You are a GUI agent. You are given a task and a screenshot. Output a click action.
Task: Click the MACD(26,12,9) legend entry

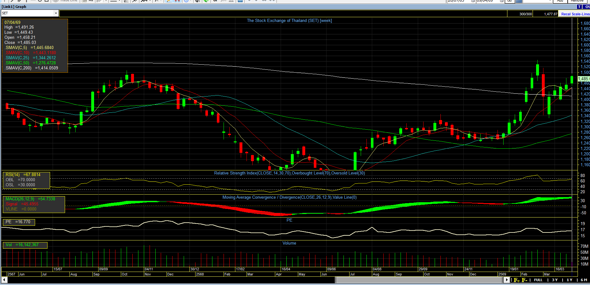(30, 199)
